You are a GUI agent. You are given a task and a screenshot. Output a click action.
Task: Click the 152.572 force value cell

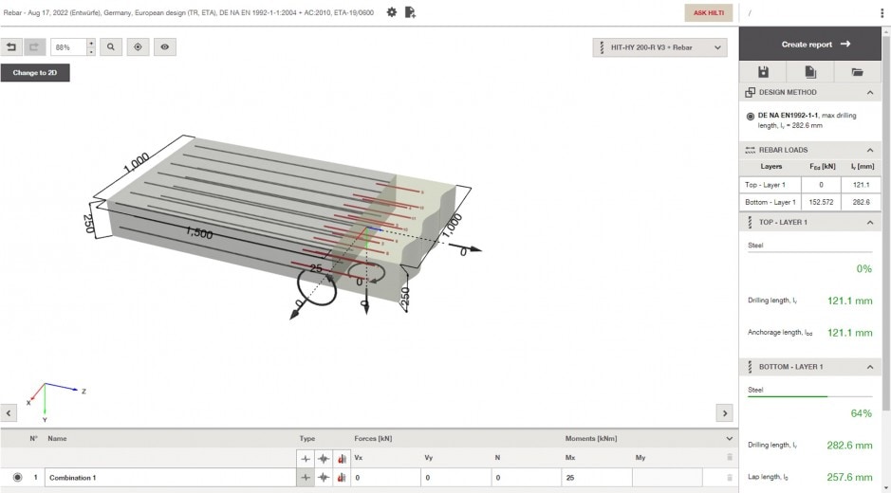click(821, 202)
